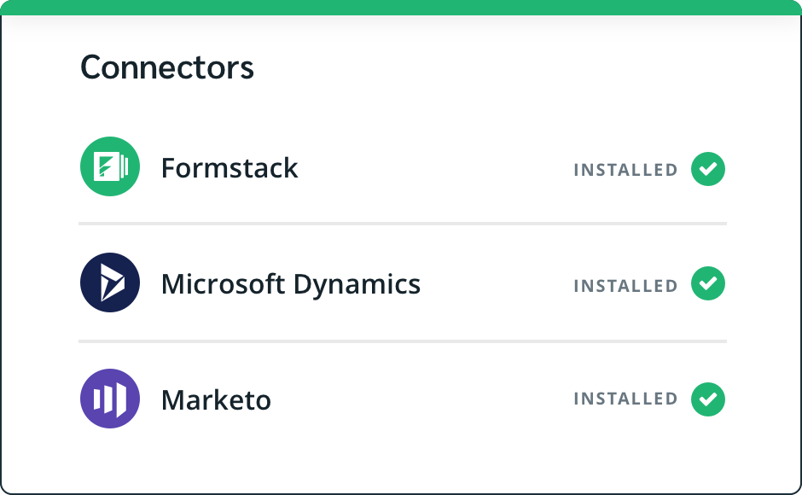This screenshot has width=802, height=495.
Task: Open the Marketo connector name
Action: [216, 400]
